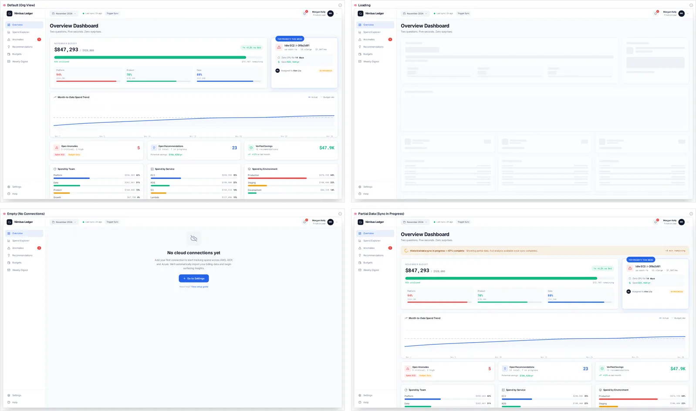696x411 pixels.
Task: Click Trigger Sync in Empty frame
Action: tap(113, 222)
